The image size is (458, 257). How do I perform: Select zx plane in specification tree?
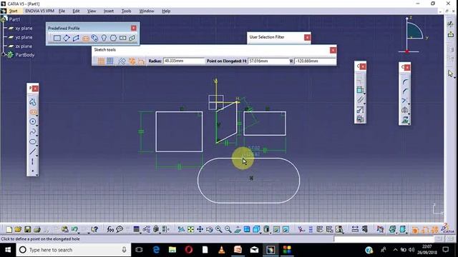pyautogui.click(x=24, y=46)
